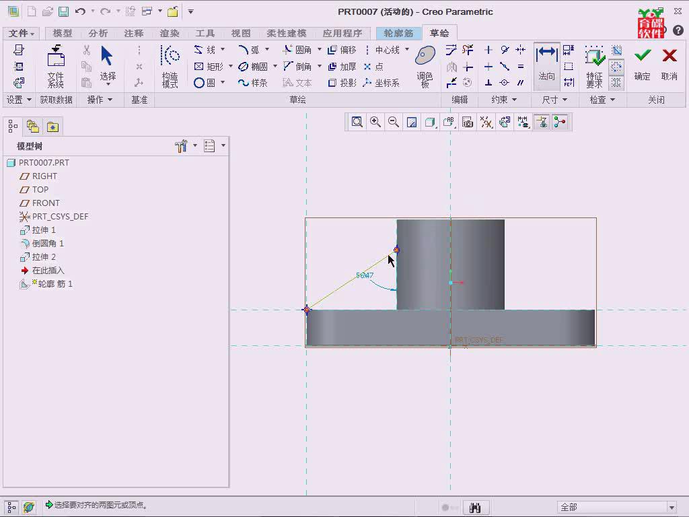Apply the tangent constraint icon
This screenshot has height=517, width=689.
[x=505, y=50]
